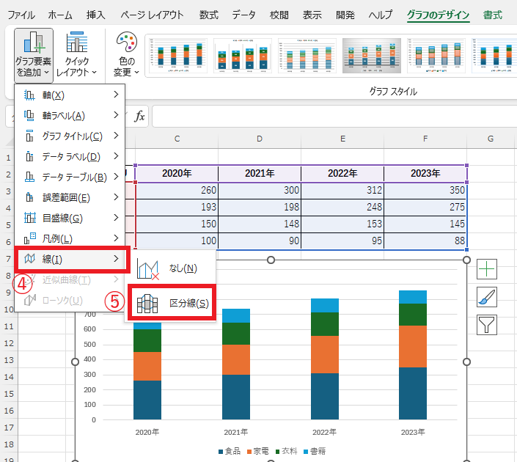Click the funnel chart filters button
Viewport: 517px width, 462px height.
click(x=487, y=325)
